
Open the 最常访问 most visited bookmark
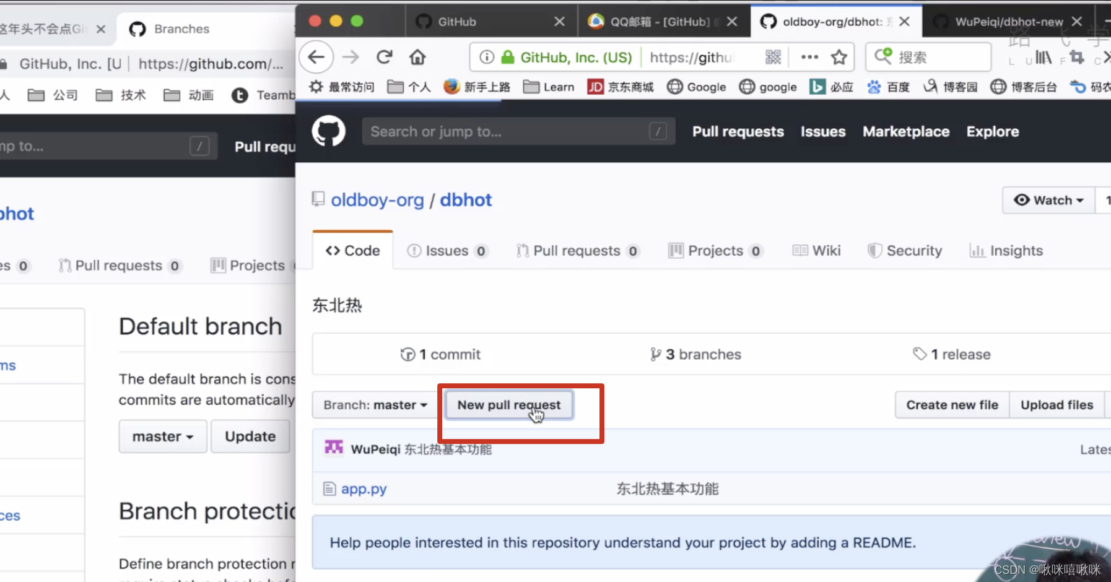click(342, 87)
